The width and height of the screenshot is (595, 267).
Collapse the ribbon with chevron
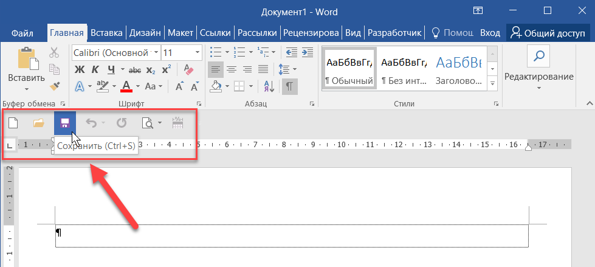click(x=590, y=103)
